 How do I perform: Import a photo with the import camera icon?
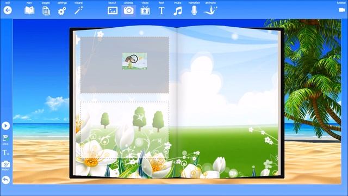[5, 164]
